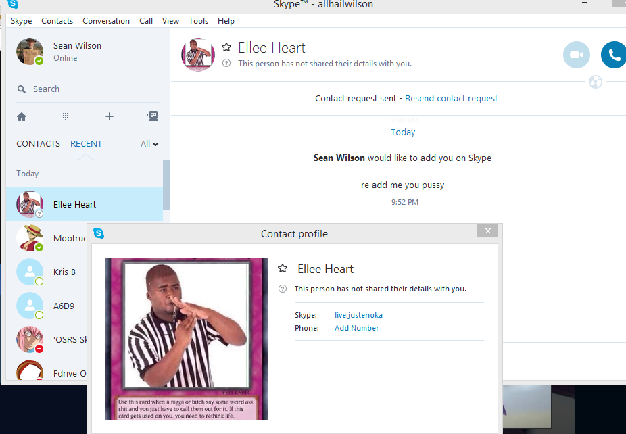Click the live:justenoka Skype name link
The height and width of the screenshot is (434, 626).
[358, 315]
